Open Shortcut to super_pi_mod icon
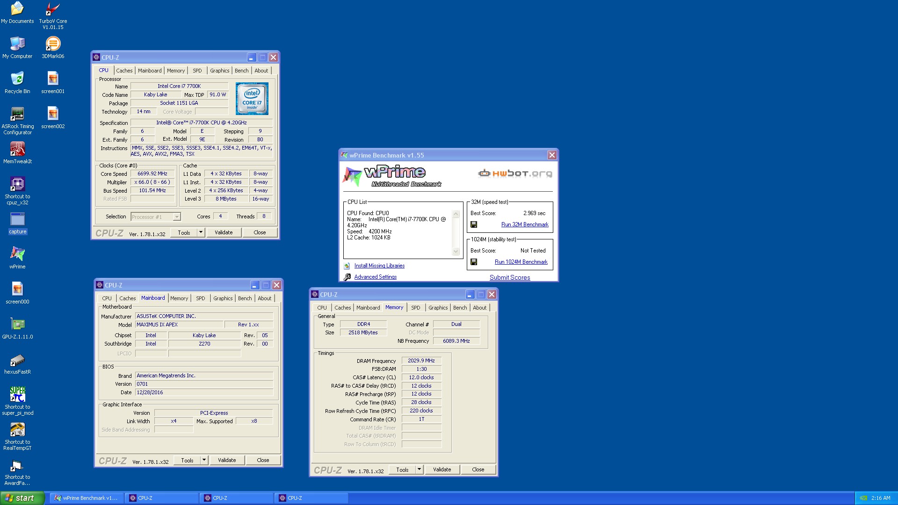 (x=17, y=401)
